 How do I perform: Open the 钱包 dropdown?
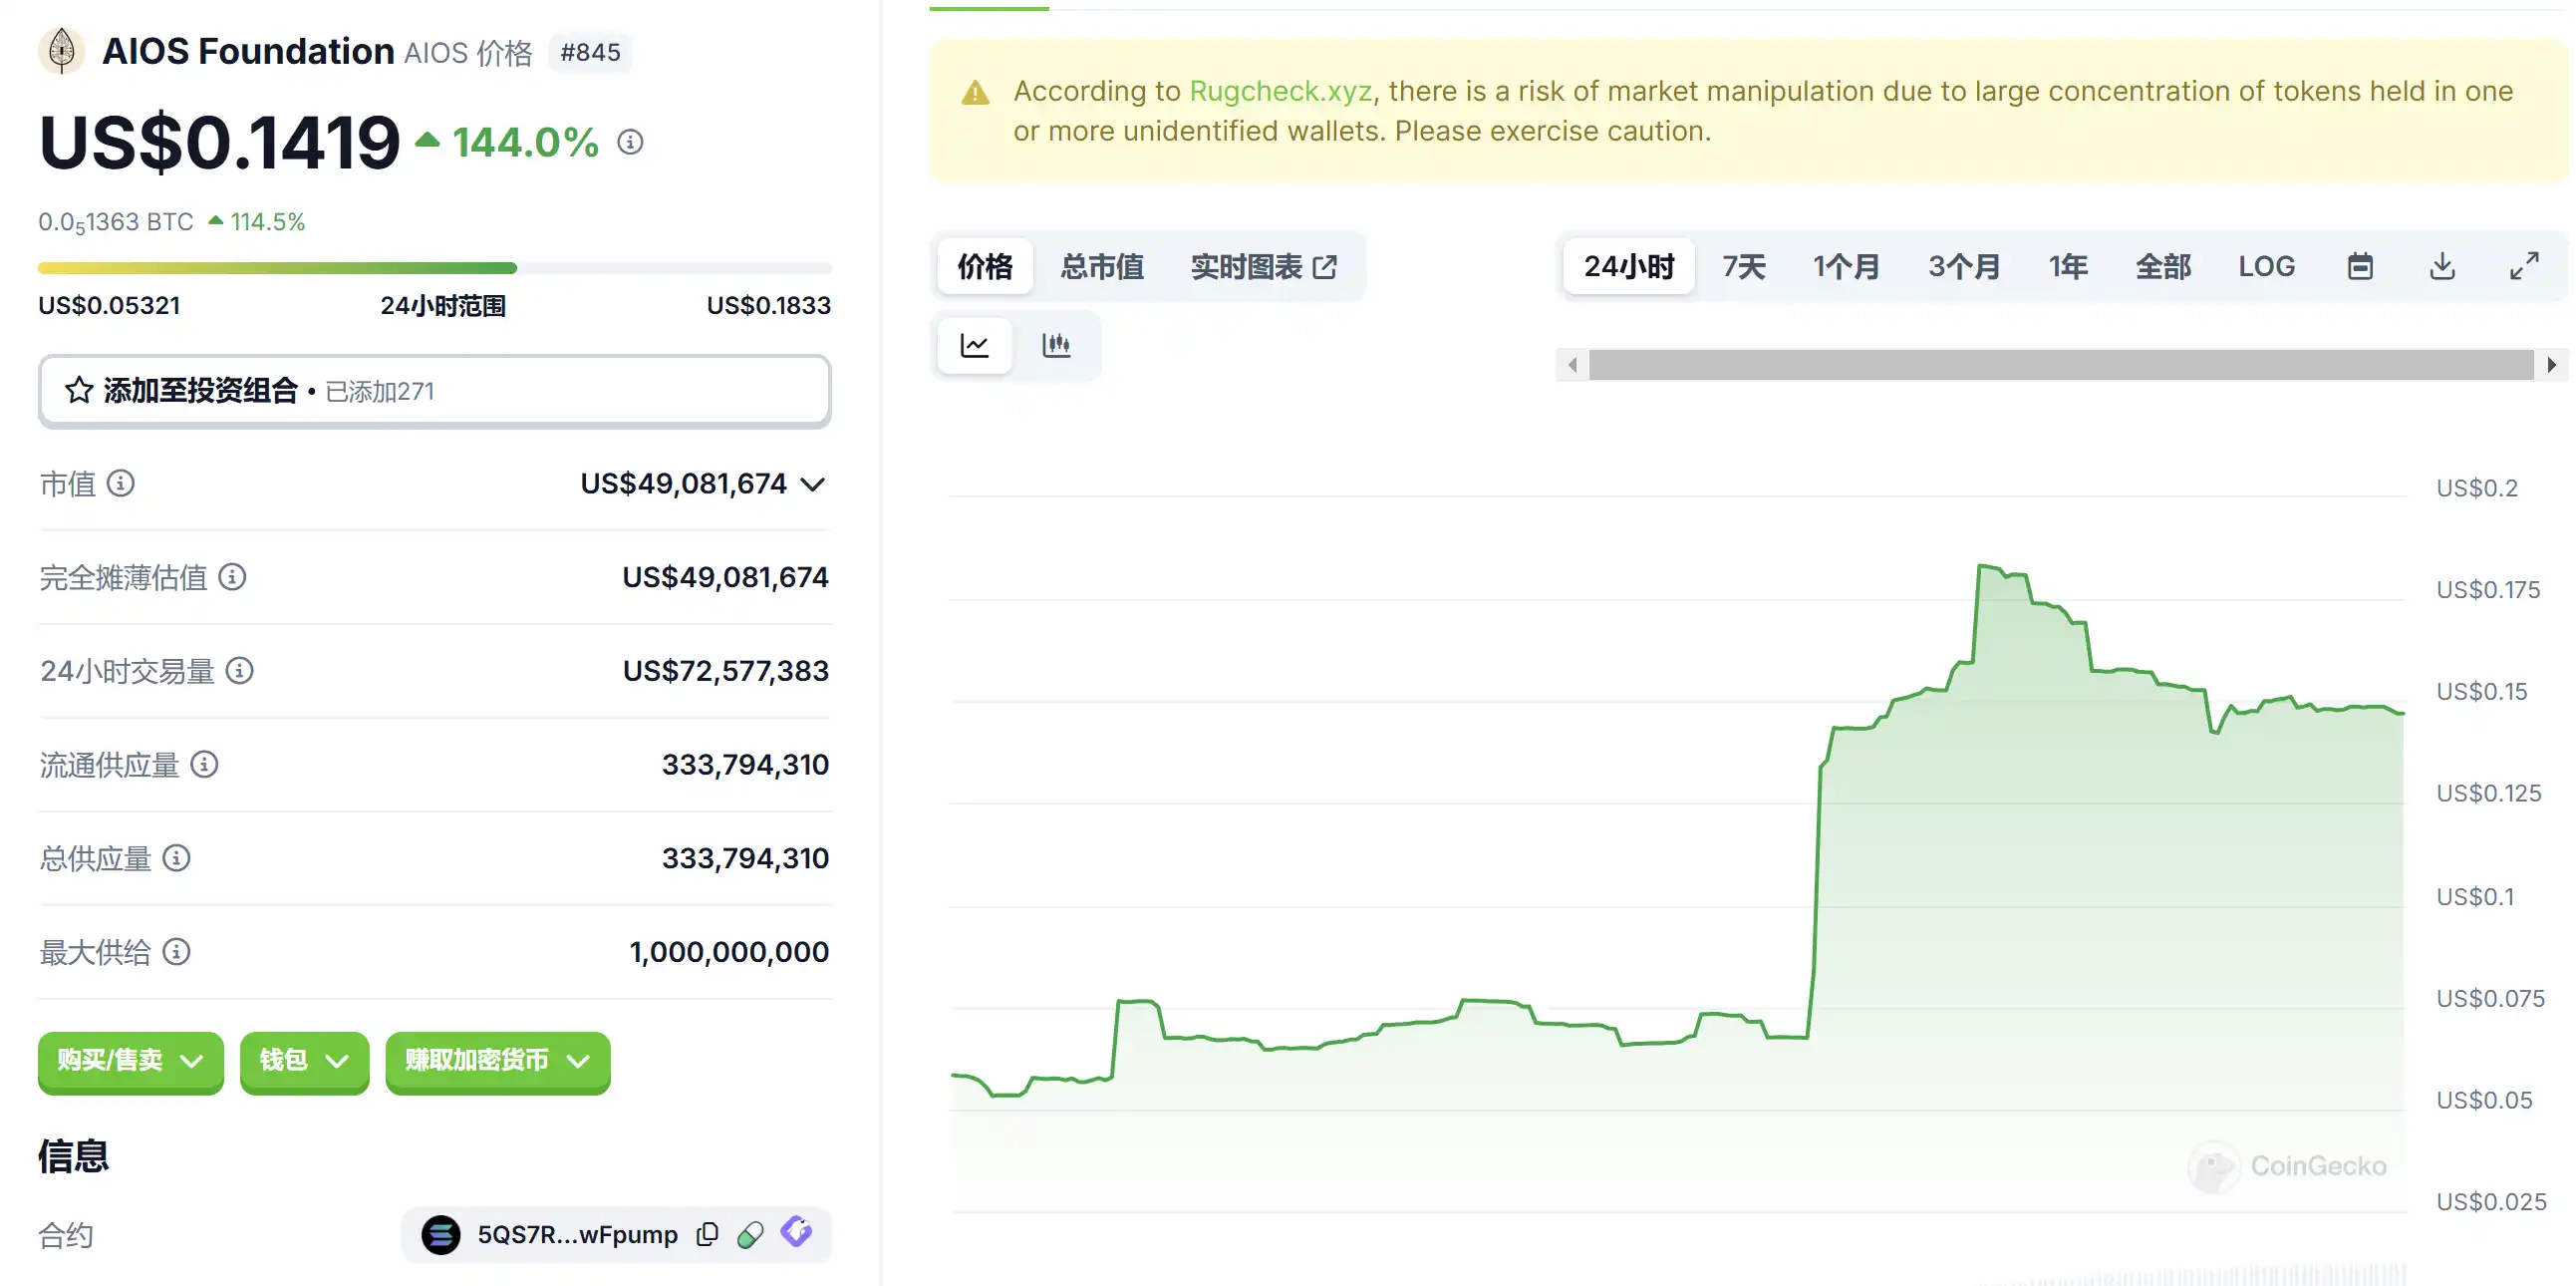(304, 1061)
